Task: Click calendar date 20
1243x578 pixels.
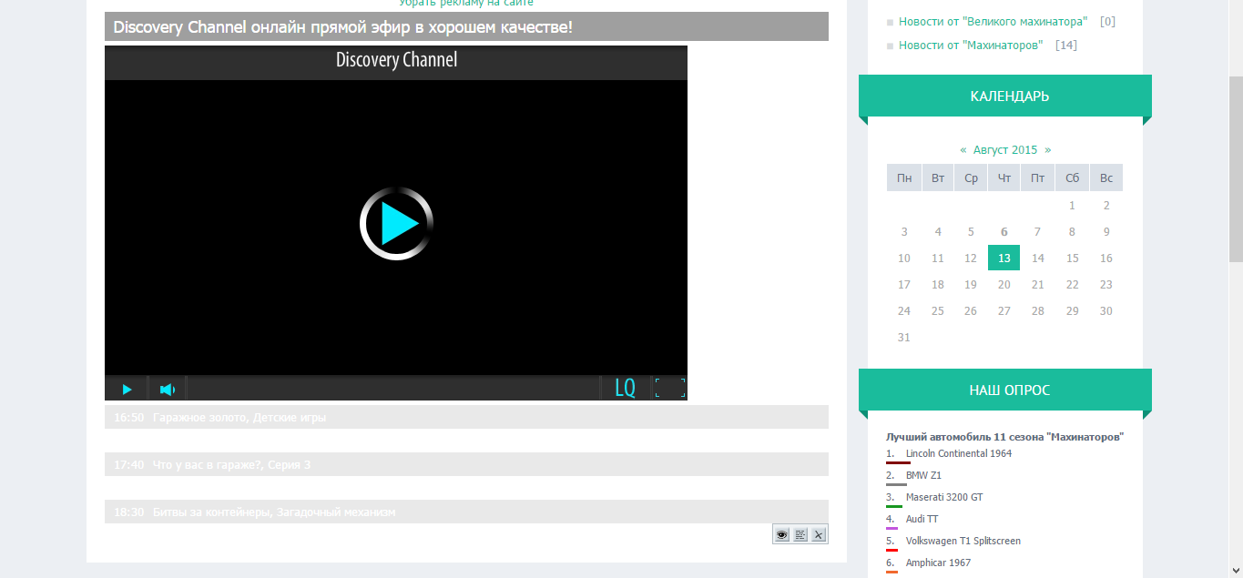Action: tap(1004, 284)
